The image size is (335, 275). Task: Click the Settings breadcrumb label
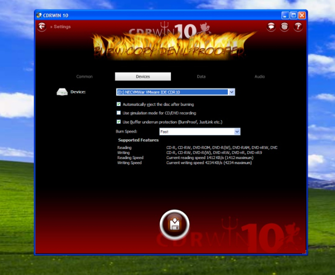(x=62, y=27)
